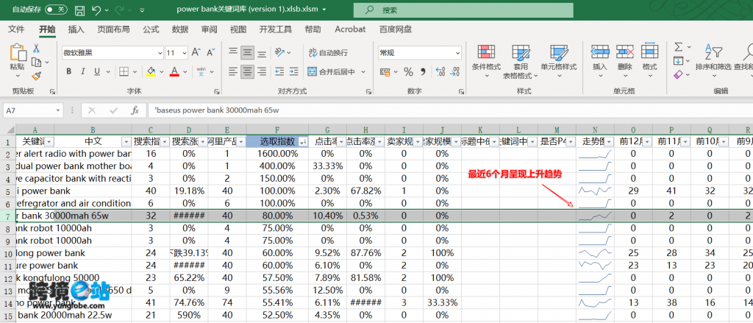Toggle the AutoSave (自动保存) switch
The width and height of the screenshot is (753, 323).
point(56,9)
